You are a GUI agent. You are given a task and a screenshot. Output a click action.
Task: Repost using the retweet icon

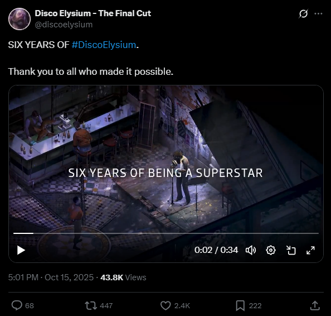(x=91, y=305)
